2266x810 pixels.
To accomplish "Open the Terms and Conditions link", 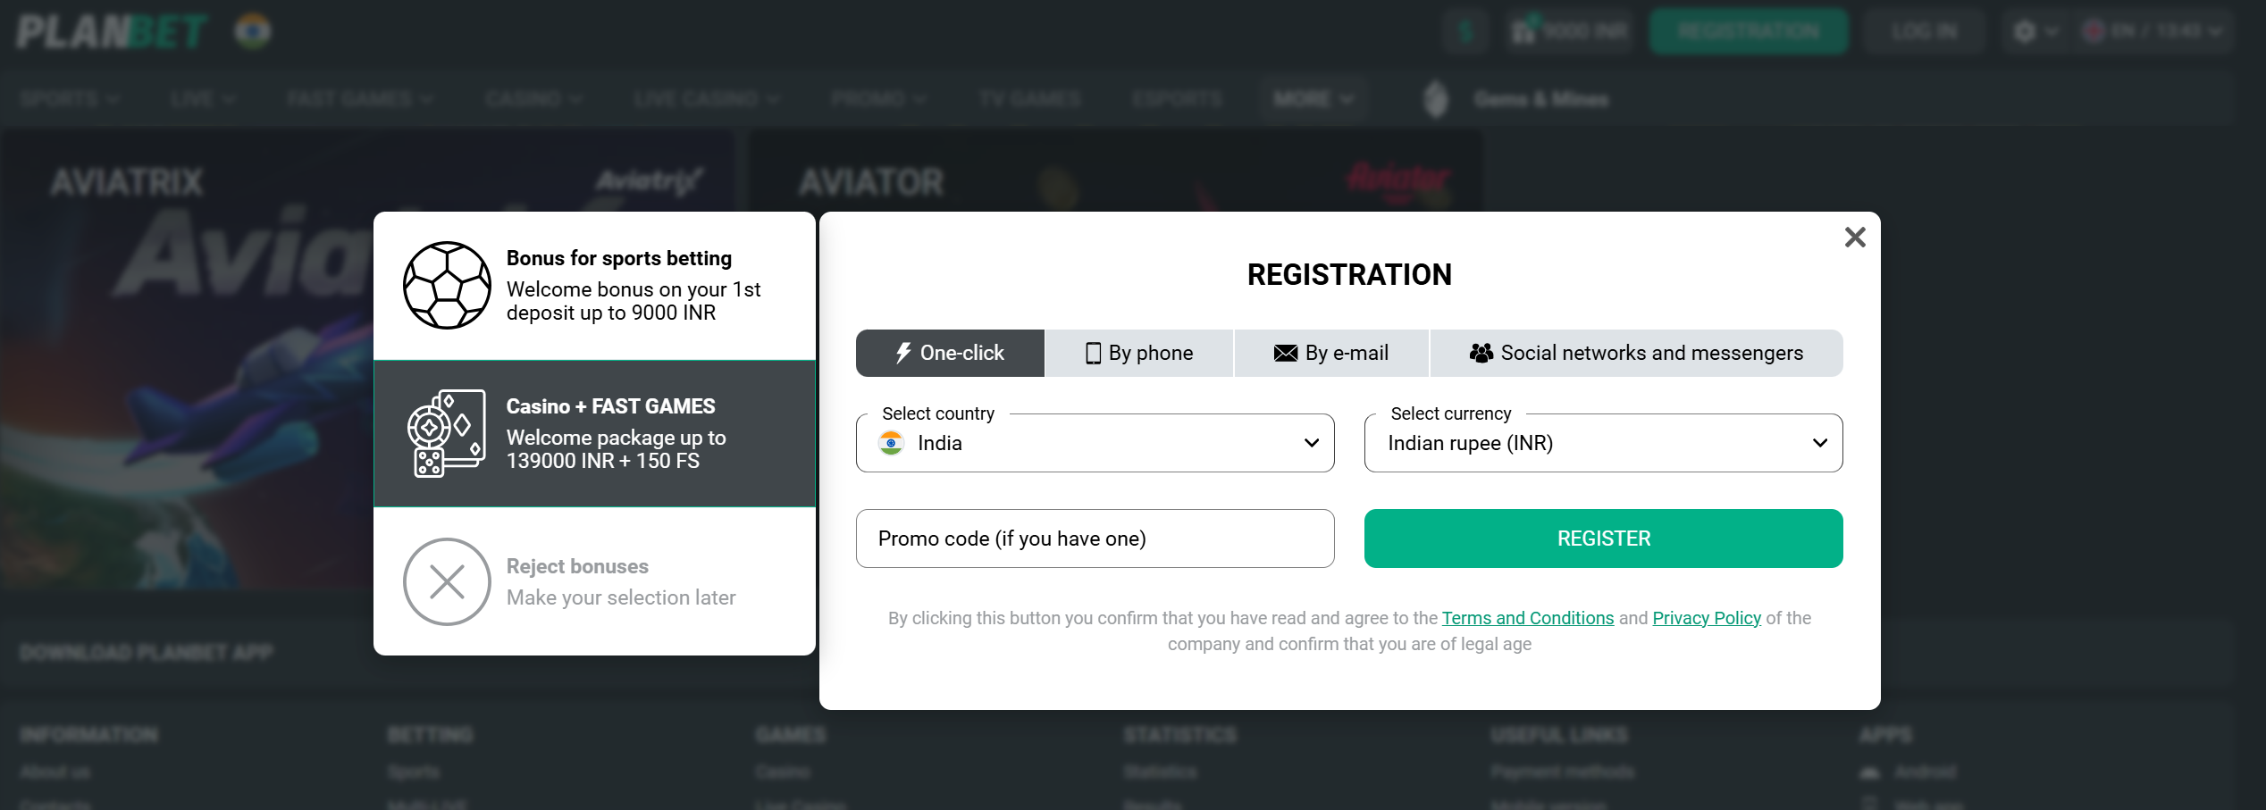I will pyautogui.click(x=1527, y=617).
